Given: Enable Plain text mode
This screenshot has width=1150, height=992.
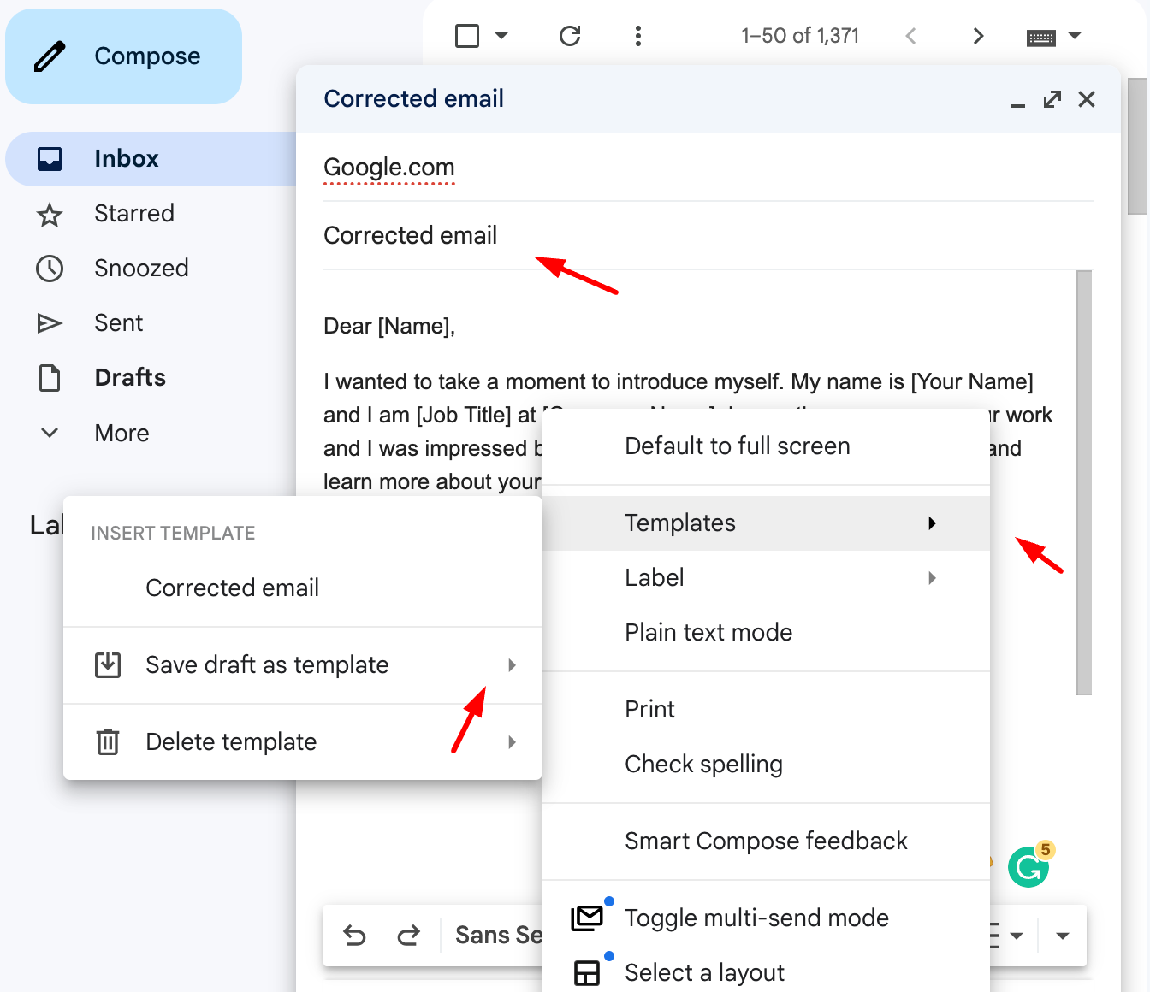Looking at the screenshot, I should coord(708,632).
